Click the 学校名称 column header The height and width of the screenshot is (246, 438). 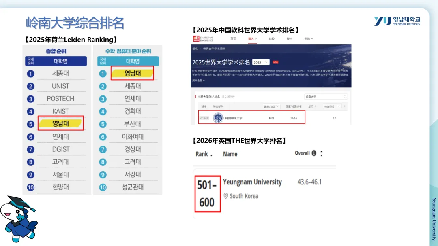pyautogui.click(x=218, y=106)
